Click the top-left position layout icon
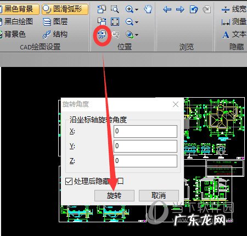247x236 pixels. tap(102, 9)
